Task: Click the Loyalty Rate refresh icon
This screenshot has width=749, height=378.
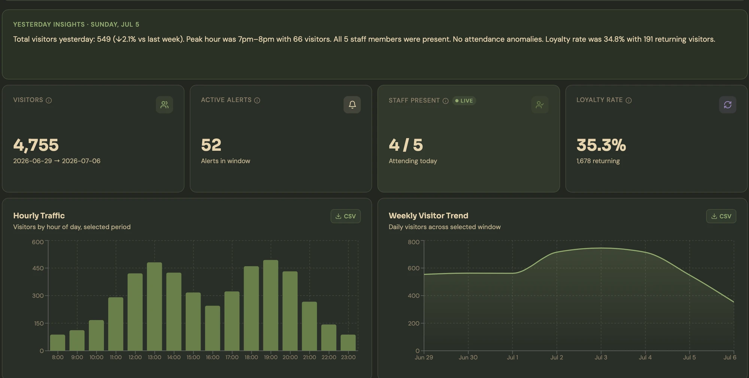Action: click(727, 105)
